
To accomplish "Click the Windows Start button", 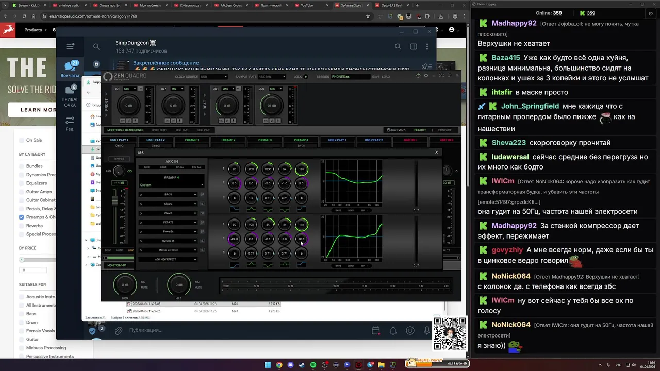I will tap(268, 365).
